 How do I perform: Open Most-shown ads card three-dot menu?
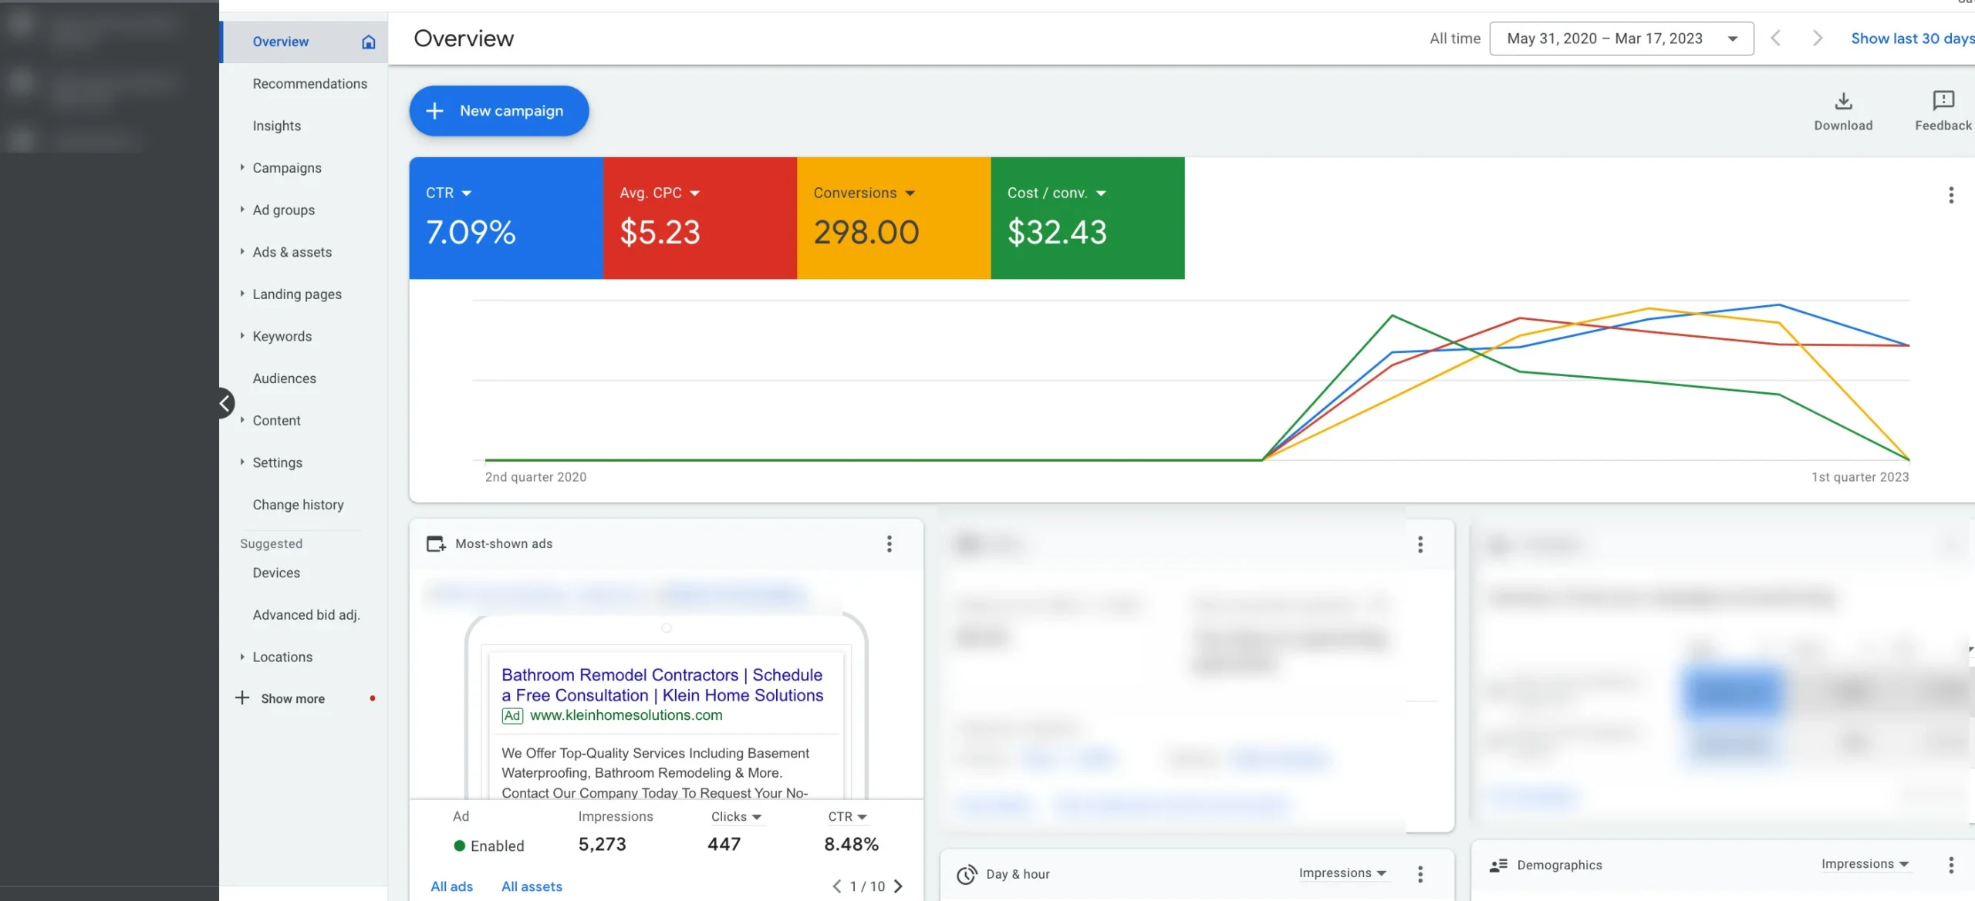coord(890,544)
